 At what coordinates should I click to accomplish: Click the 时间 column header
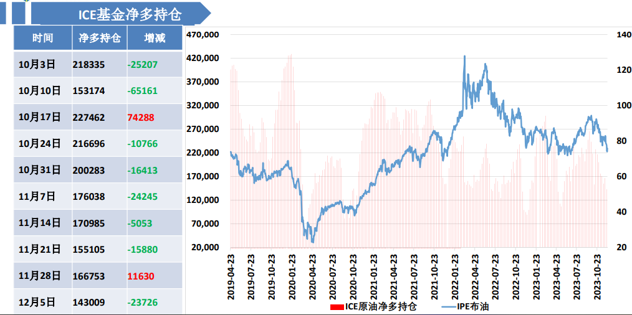(43, 38)
